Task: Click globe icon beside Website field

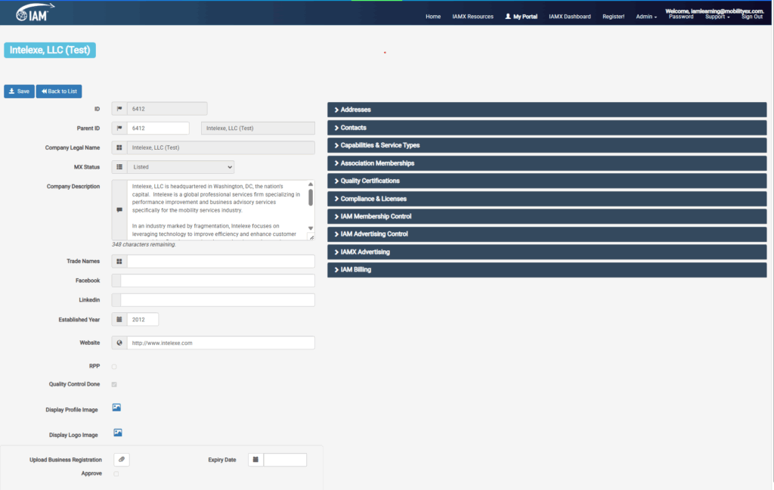Action: pos(119,343)
